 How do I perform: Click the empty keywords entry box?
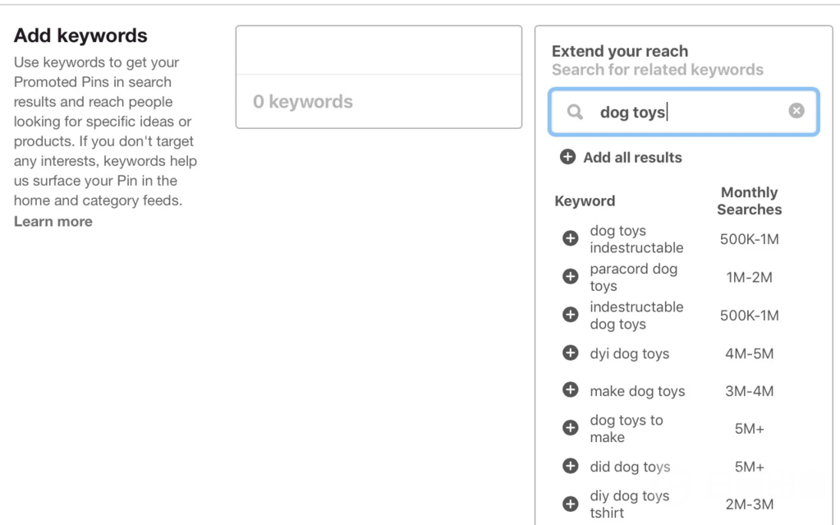[379, 50]
